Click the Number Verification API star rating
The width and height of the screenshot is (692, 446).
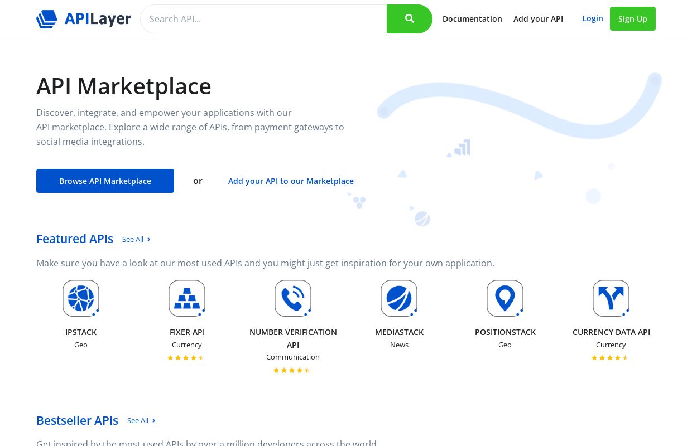tap(292, 370)
